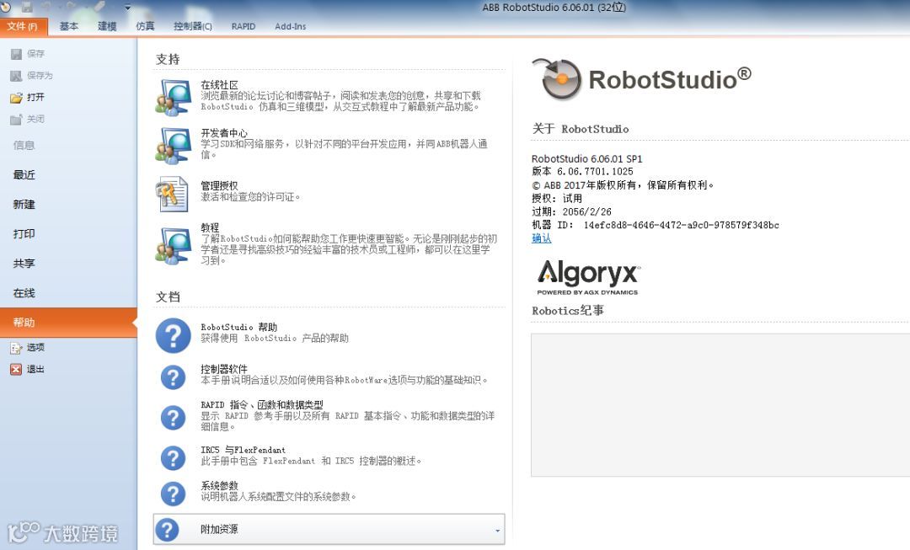The image size is (910, 550).
Task: Click the RobotStudio logo icon
Action: 557,79
